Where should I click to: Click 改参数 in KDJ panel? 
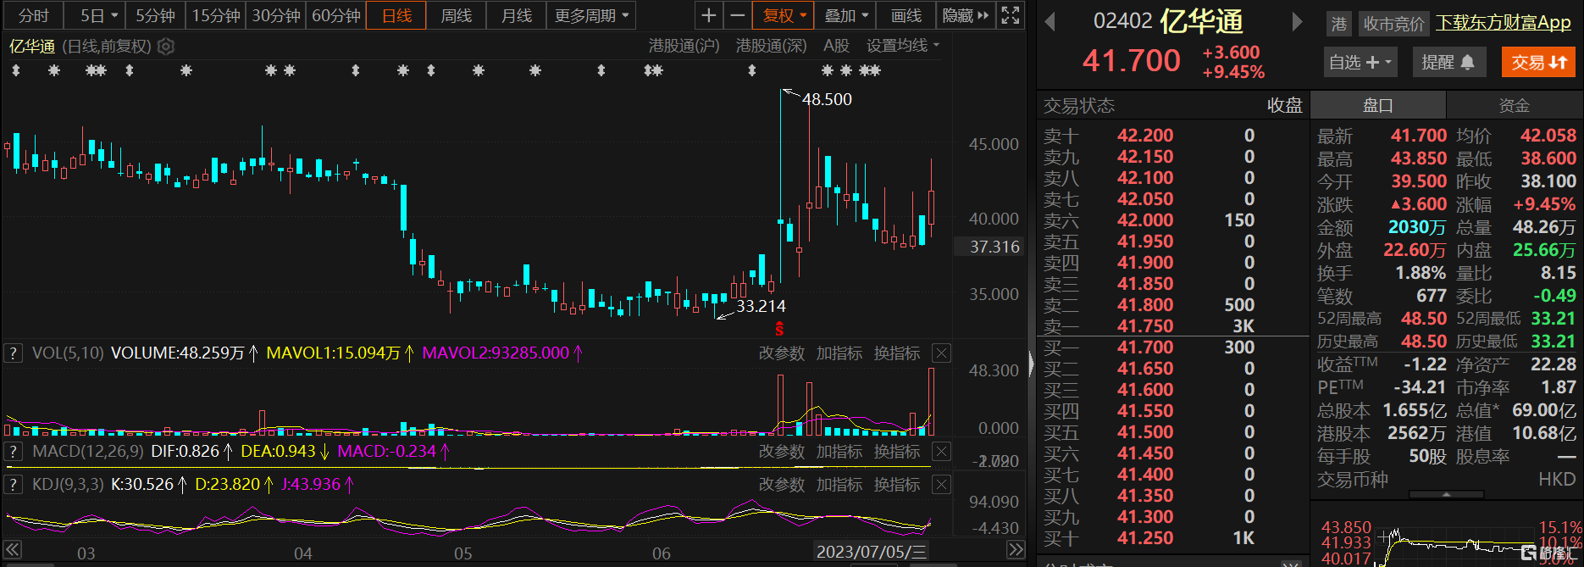point(781,485)
